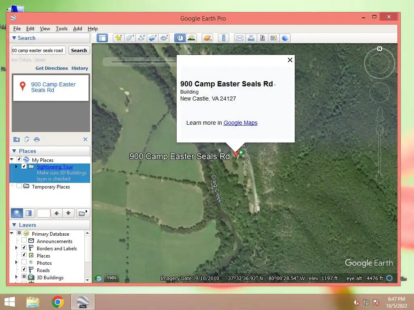Open the Places folder dropdown button
This screenshot has height=310, width=414.
(83, 213)
